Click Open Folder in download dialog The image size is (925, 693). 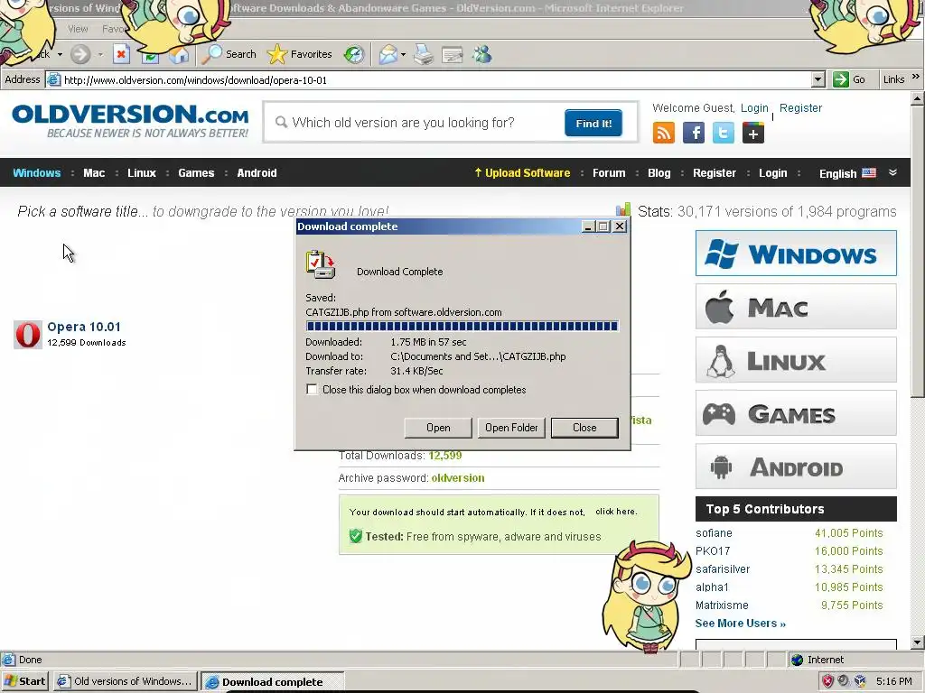pos(511,428)
